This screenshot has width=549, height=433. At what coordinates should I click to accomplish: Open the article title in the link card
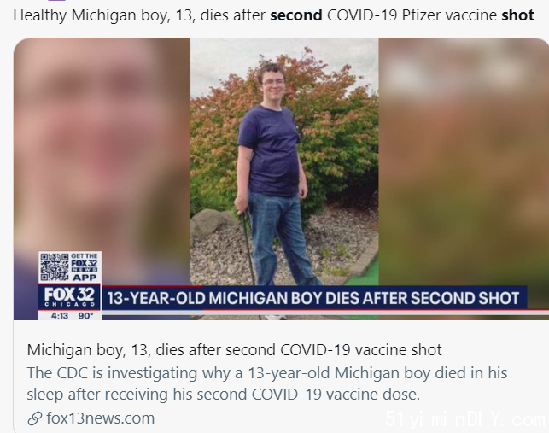[234, 349]
